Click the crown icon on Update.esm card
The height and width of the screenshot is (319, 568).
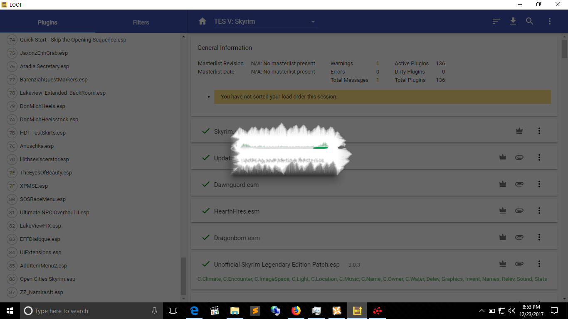pos(503,157)
